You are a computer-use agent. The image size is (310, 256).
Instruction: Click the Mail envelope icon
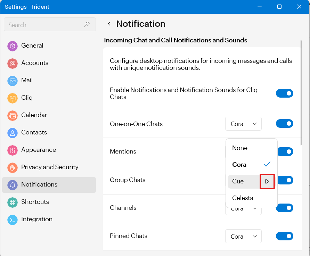tap(13, 81)
